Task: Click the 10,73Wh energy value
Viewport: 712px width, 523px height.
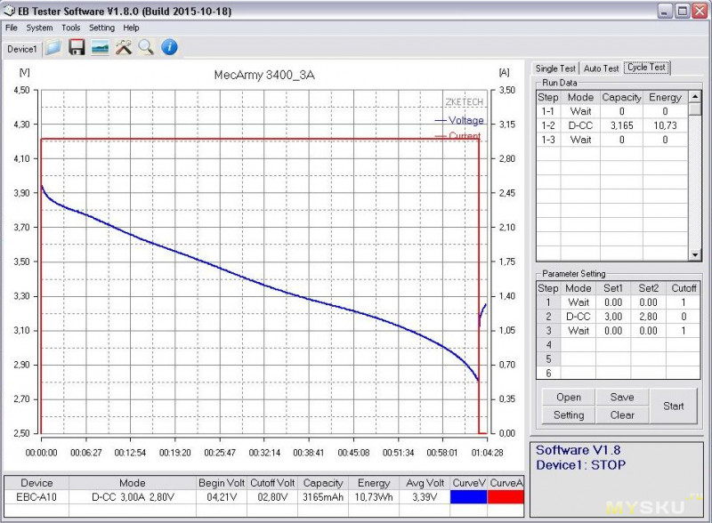Action: (374, 497)
